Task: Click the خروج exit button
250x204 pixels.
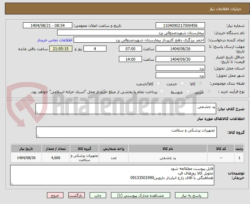Action: (55, 195)
